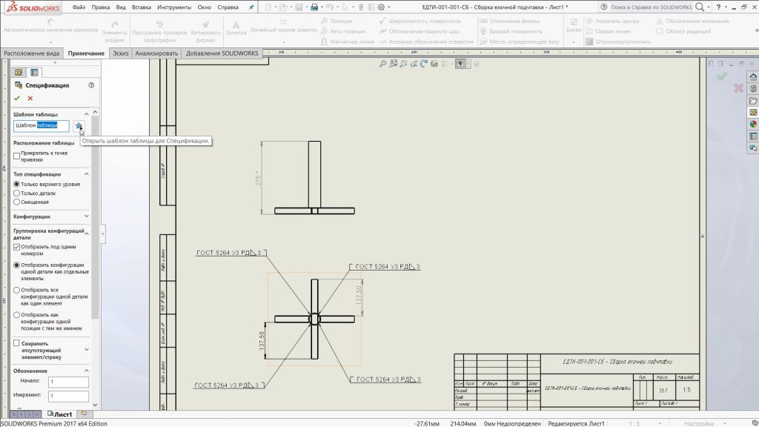Select Отобразить все конфигурации как один элемент radio
Viewport: 759px width, 427px height.
tap(16, 290)
